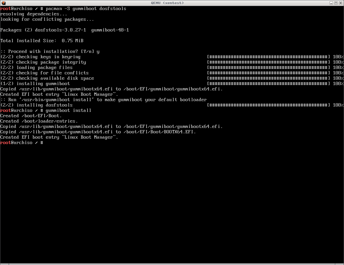
Task: Click the "Created /boot/loader/entries." line
Action: 39,121
